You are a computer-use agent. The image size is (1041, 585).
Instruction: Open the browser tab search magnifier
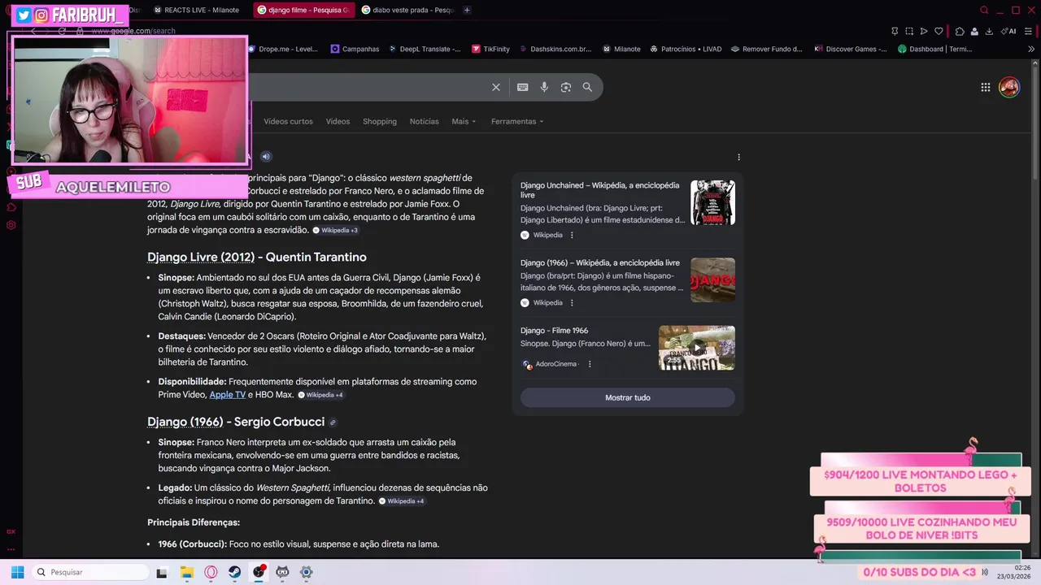click(984, 10)
